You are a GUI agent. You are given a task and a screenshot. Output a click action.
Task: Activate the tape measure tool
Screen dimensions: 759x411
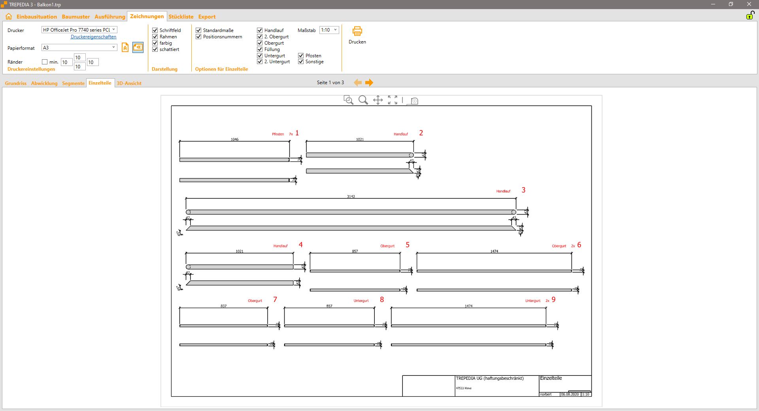(x=413, y=101)
